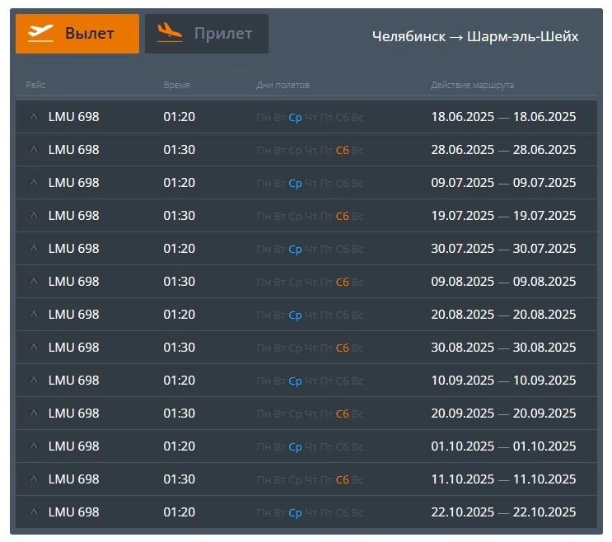
Task: Click the Рейс column header
Action: point(35,86)
